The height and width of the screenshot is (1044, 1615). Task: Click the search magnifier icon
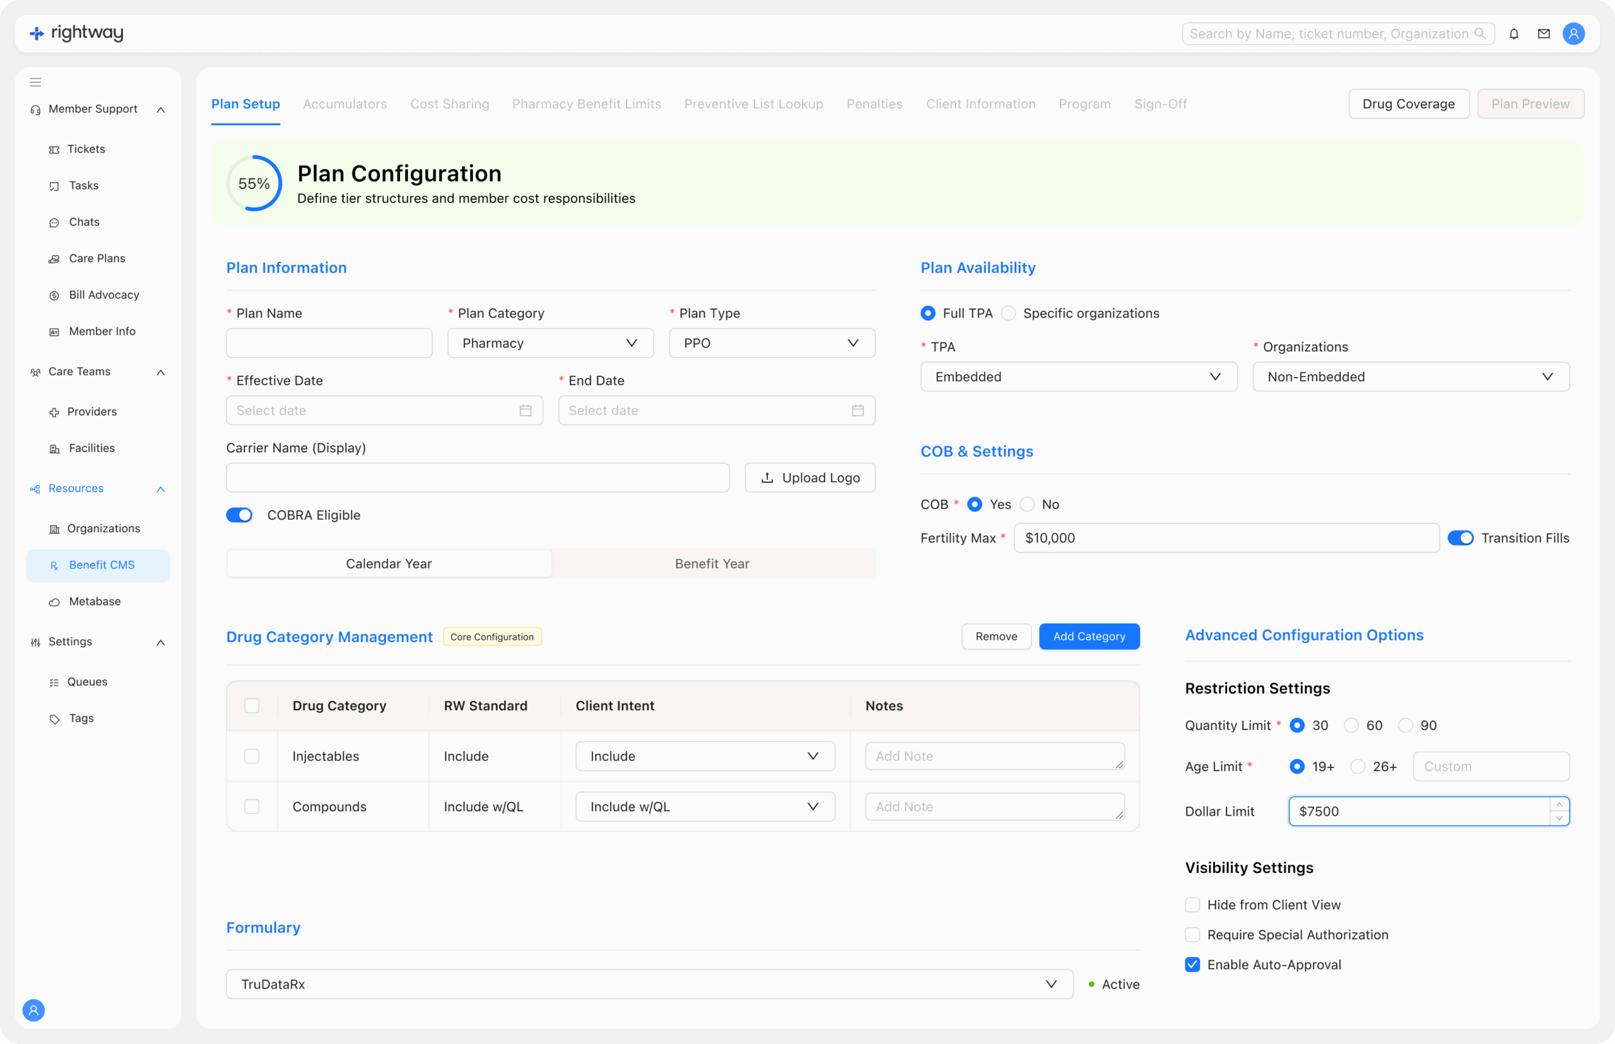click(x=1480, y=34)
